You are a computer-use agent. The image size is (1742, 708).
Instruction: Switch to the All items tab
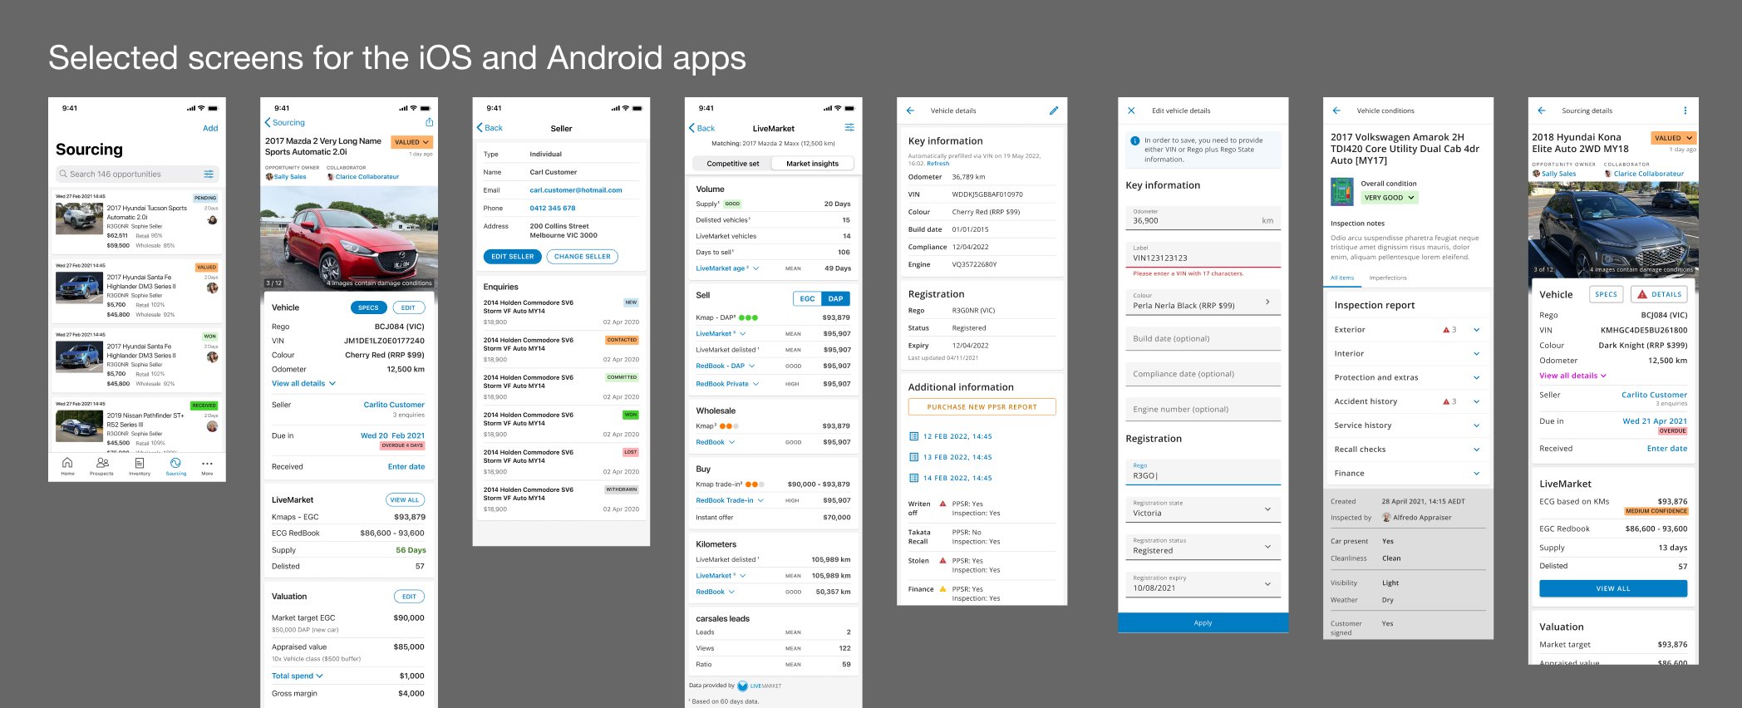click(1342, 278)
